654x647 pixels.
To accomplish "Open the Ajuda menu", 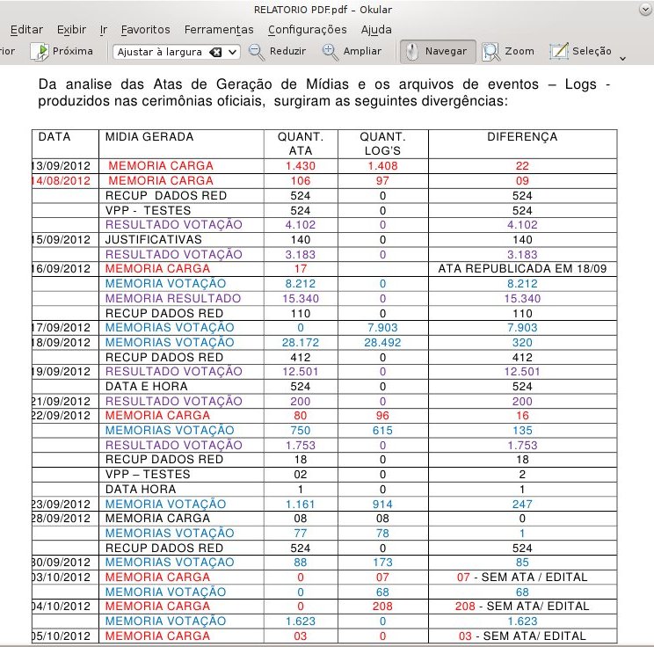I will [x=376, y=29].
